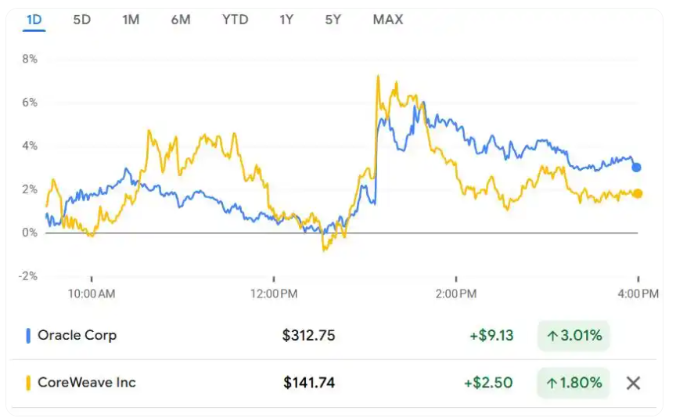Open the 6M time range tab
Image resolution: width=676 pixels, height=418 pixels.
(x=181, y=20)
